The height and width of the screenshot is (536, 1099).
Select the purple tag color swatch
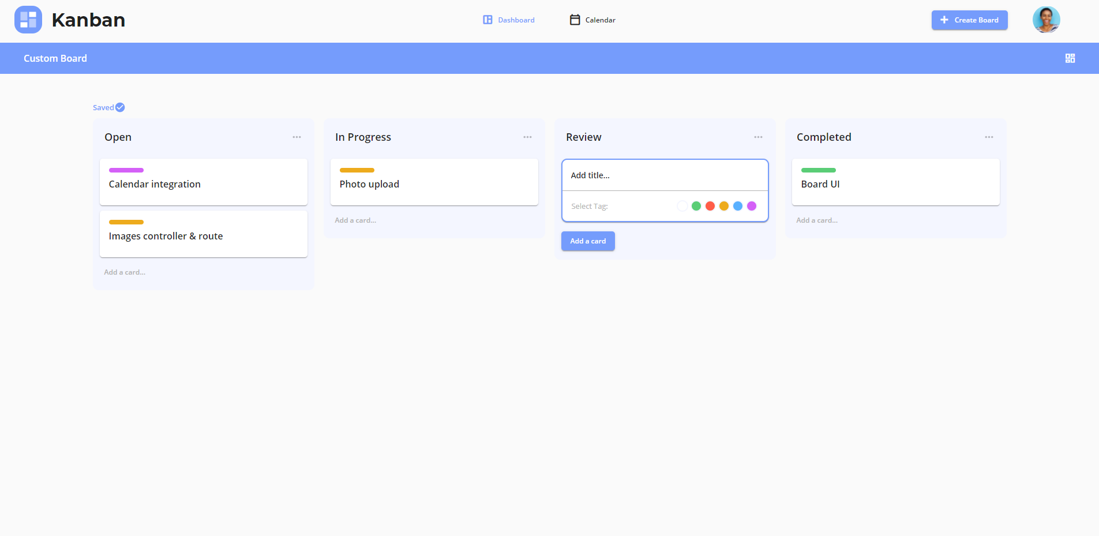coord(752,205)
